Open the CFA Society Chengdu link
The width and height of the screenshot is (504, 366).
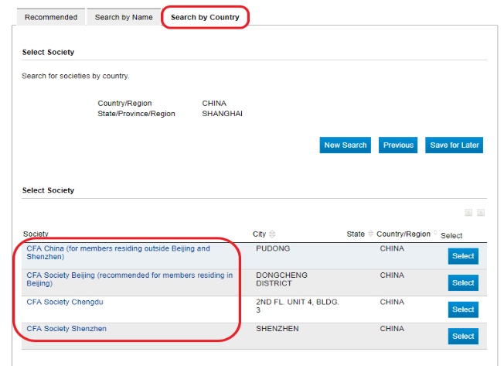tap(65, 302)
